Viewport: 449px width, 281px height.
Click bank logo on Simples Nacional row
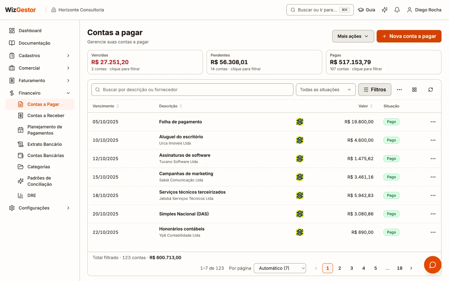click(x=300, y=214)
